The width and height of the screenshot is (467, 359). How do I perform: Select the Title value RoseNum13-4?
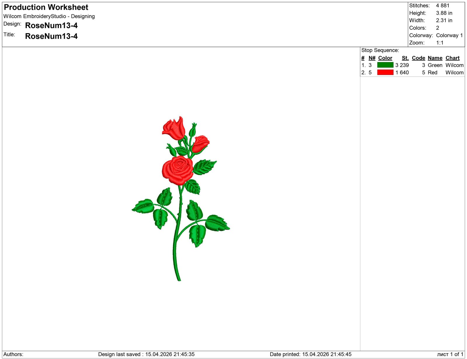pyautogui.click(x=51, y=36)
